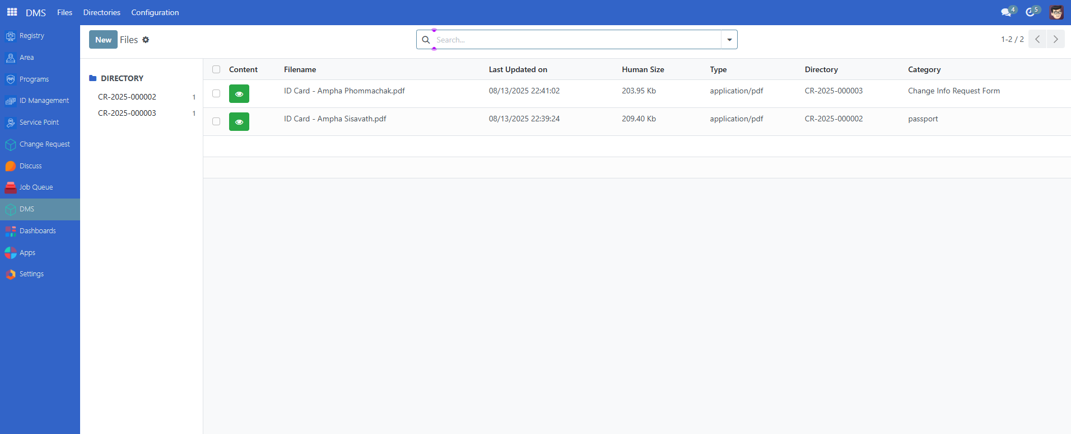Preview Ampha Sisavath.pdf with eye button
The height and width of the screenshot is (434, 1071).
(x=239, y=122)
